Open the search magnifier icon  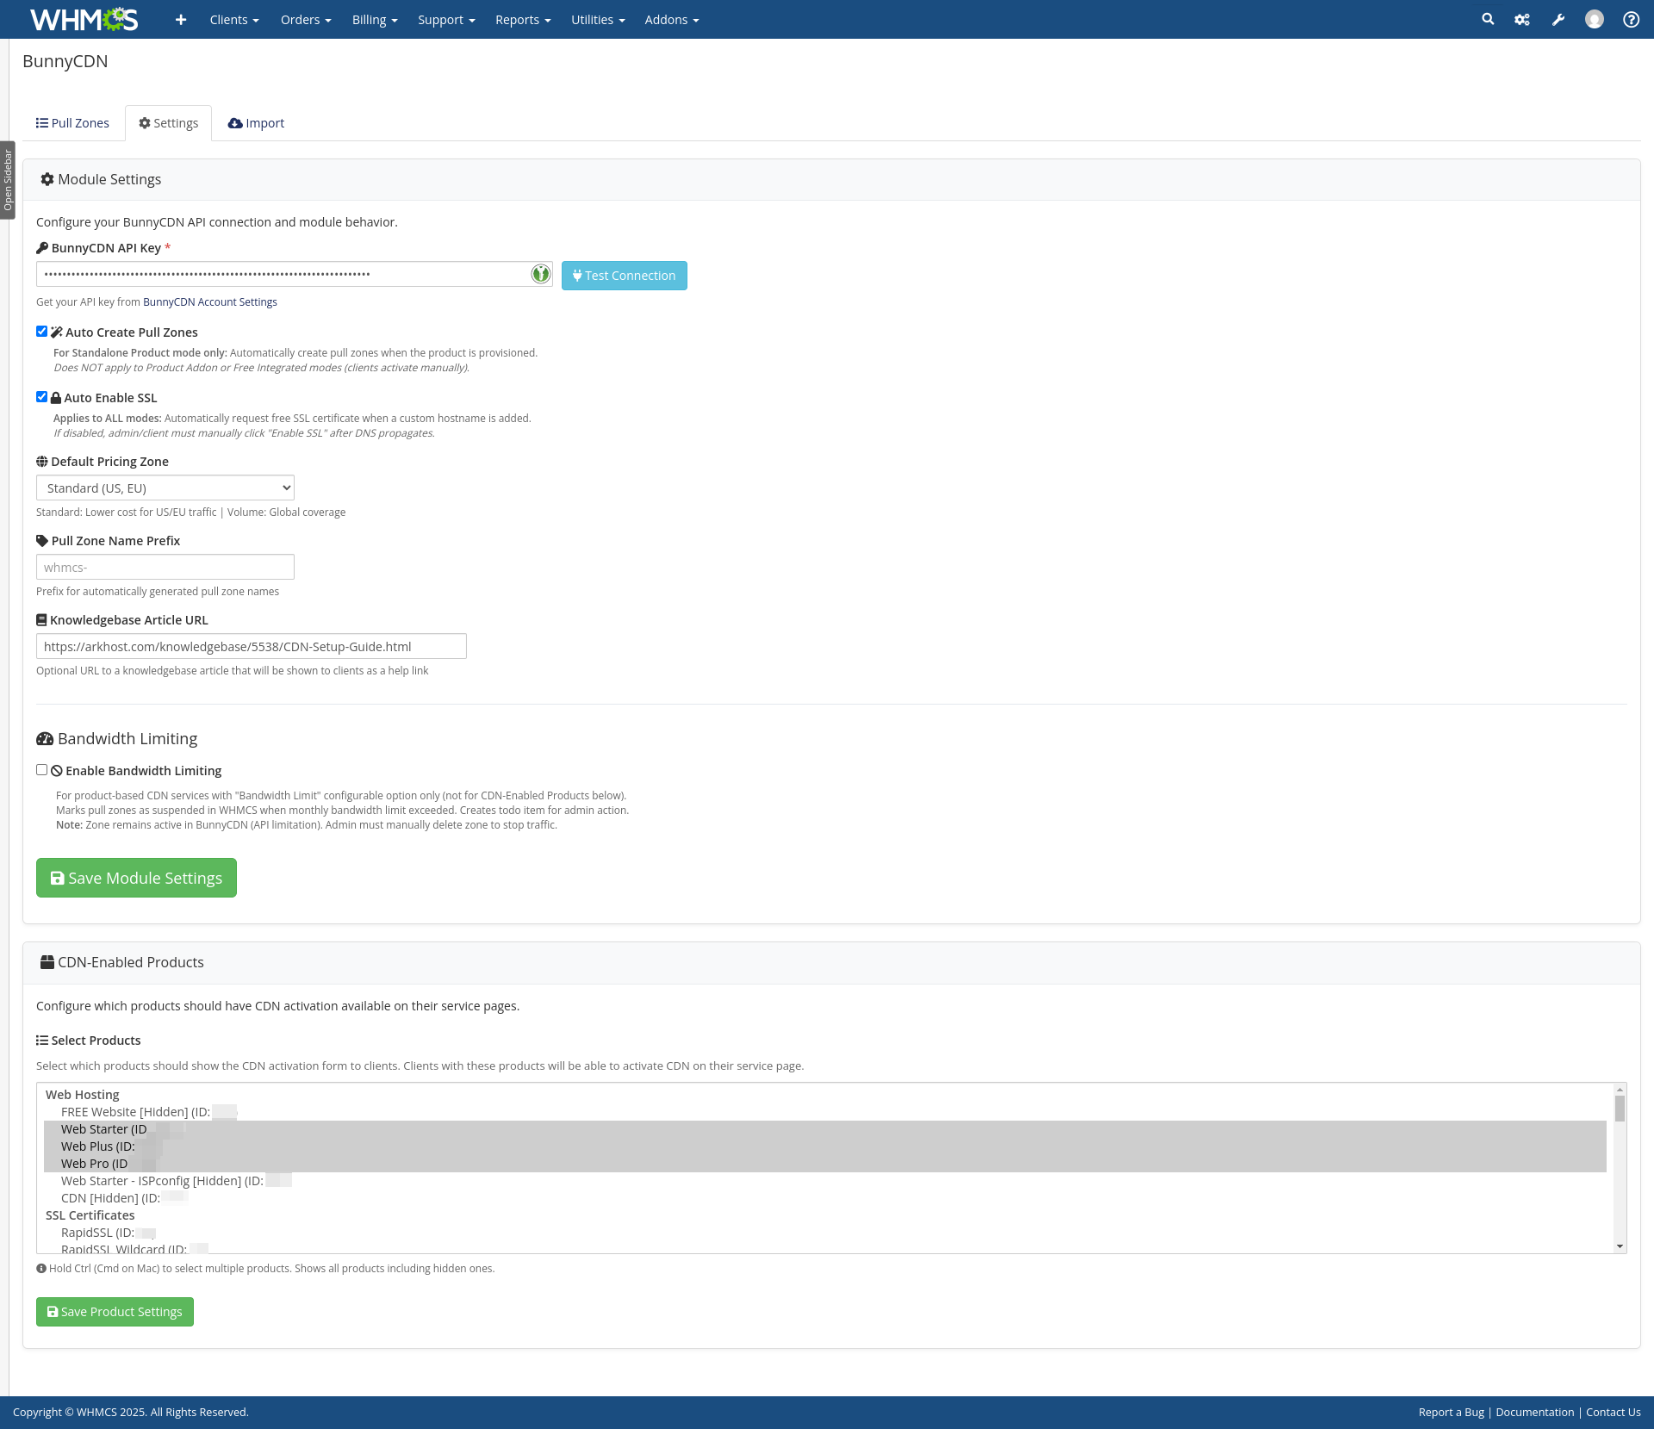click(x=1487, y=19)
